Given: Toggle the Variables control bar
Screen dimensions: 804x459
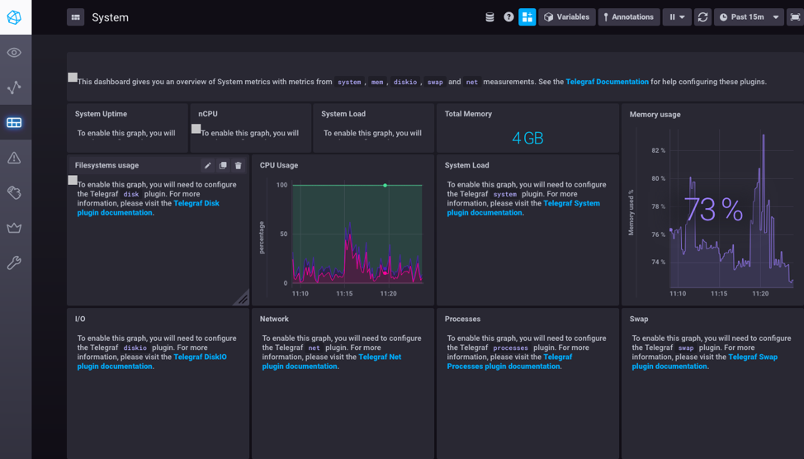Looking at the screenshot, I should click(x=566, y=17).
